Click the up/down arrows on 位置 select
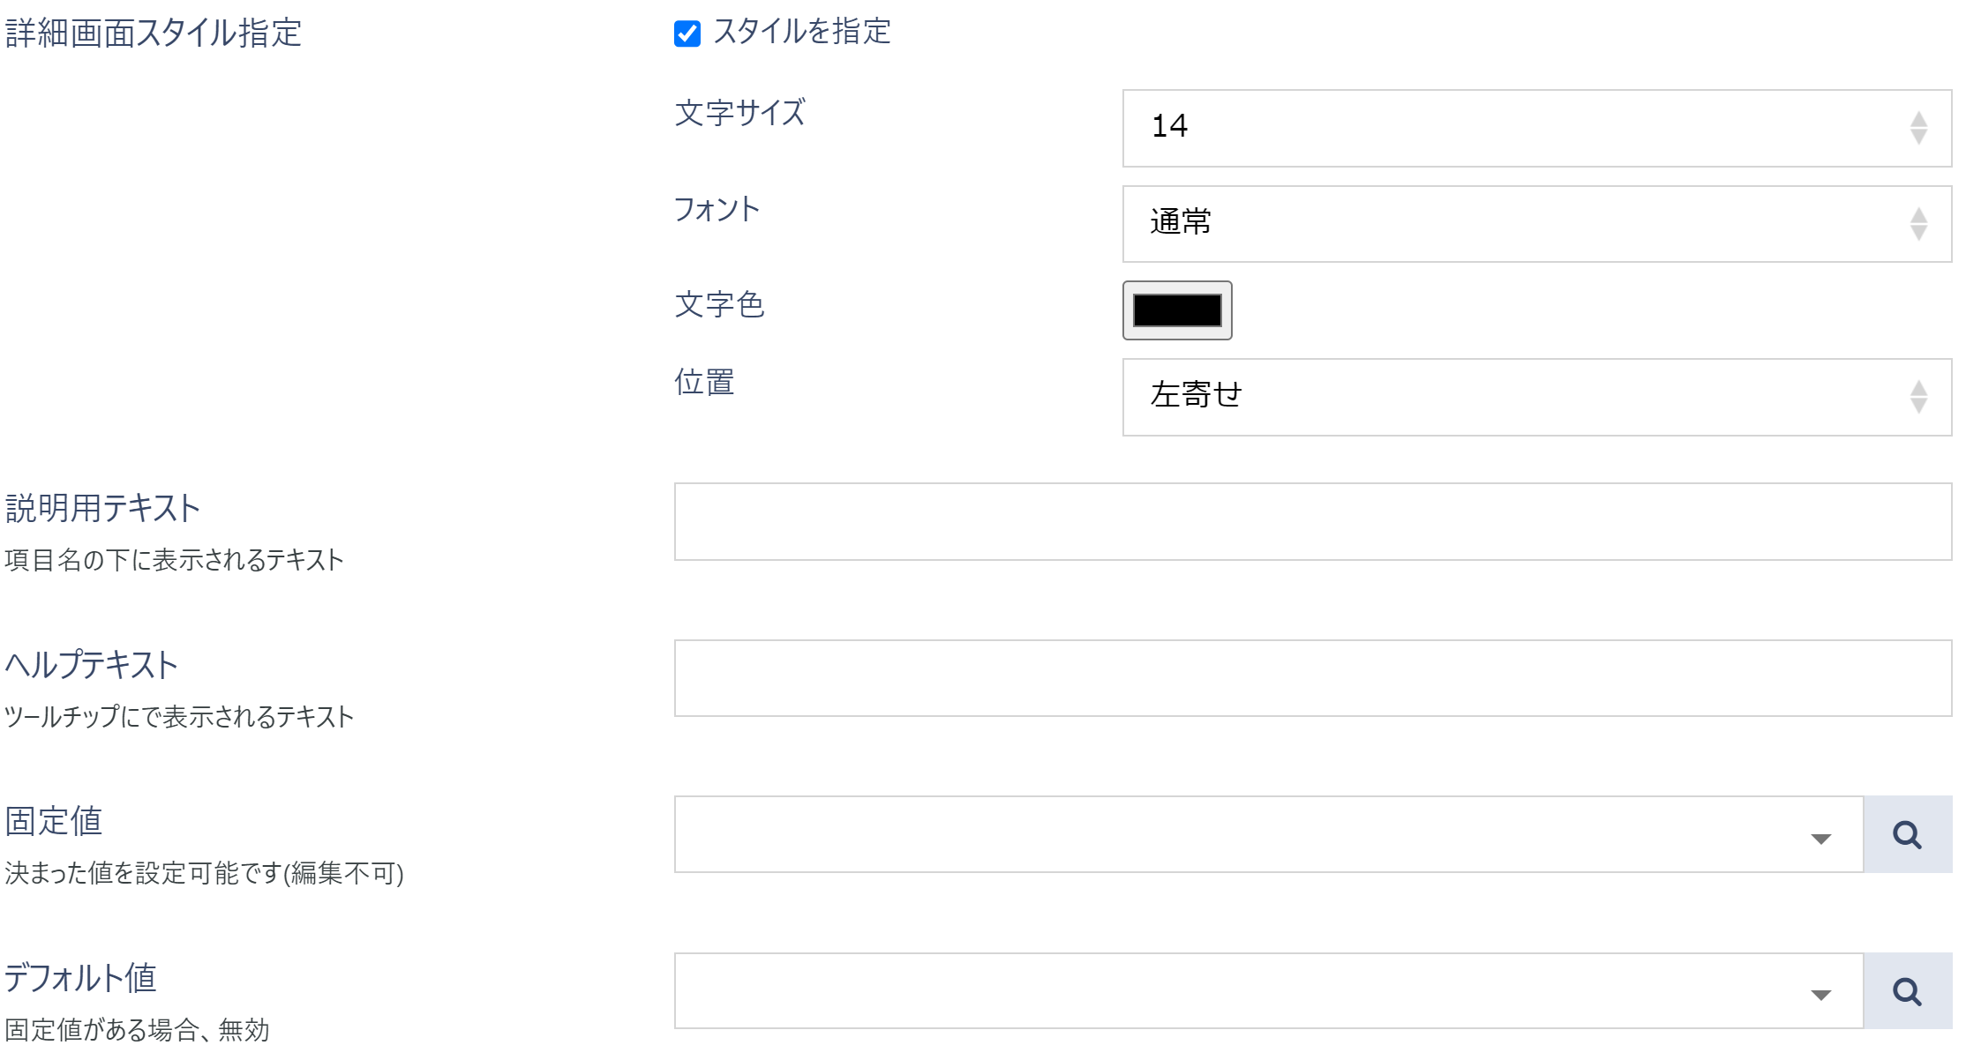This screenshot has height=1060, width=1966. [x=1918, y=397]
